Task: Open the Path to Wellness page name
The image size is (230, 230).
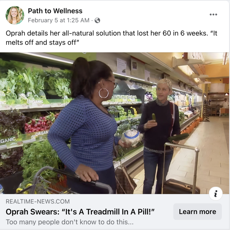Action: point(55,11)
